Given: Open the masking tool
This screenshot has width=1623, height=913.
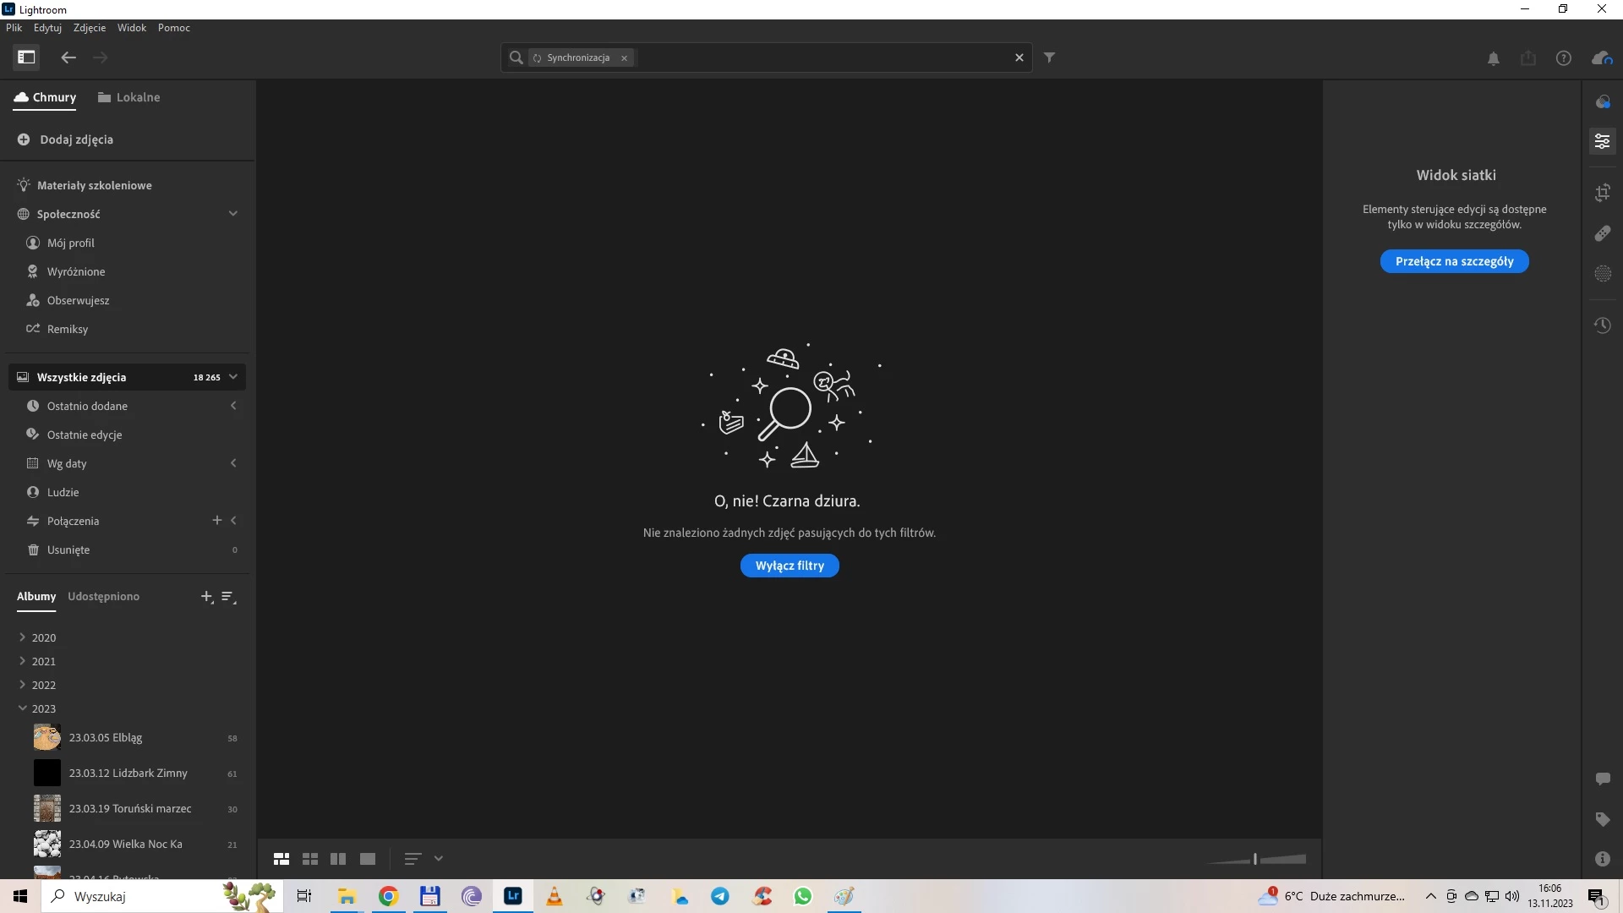Looking at the screenshot, I should tap(1603, 274).
